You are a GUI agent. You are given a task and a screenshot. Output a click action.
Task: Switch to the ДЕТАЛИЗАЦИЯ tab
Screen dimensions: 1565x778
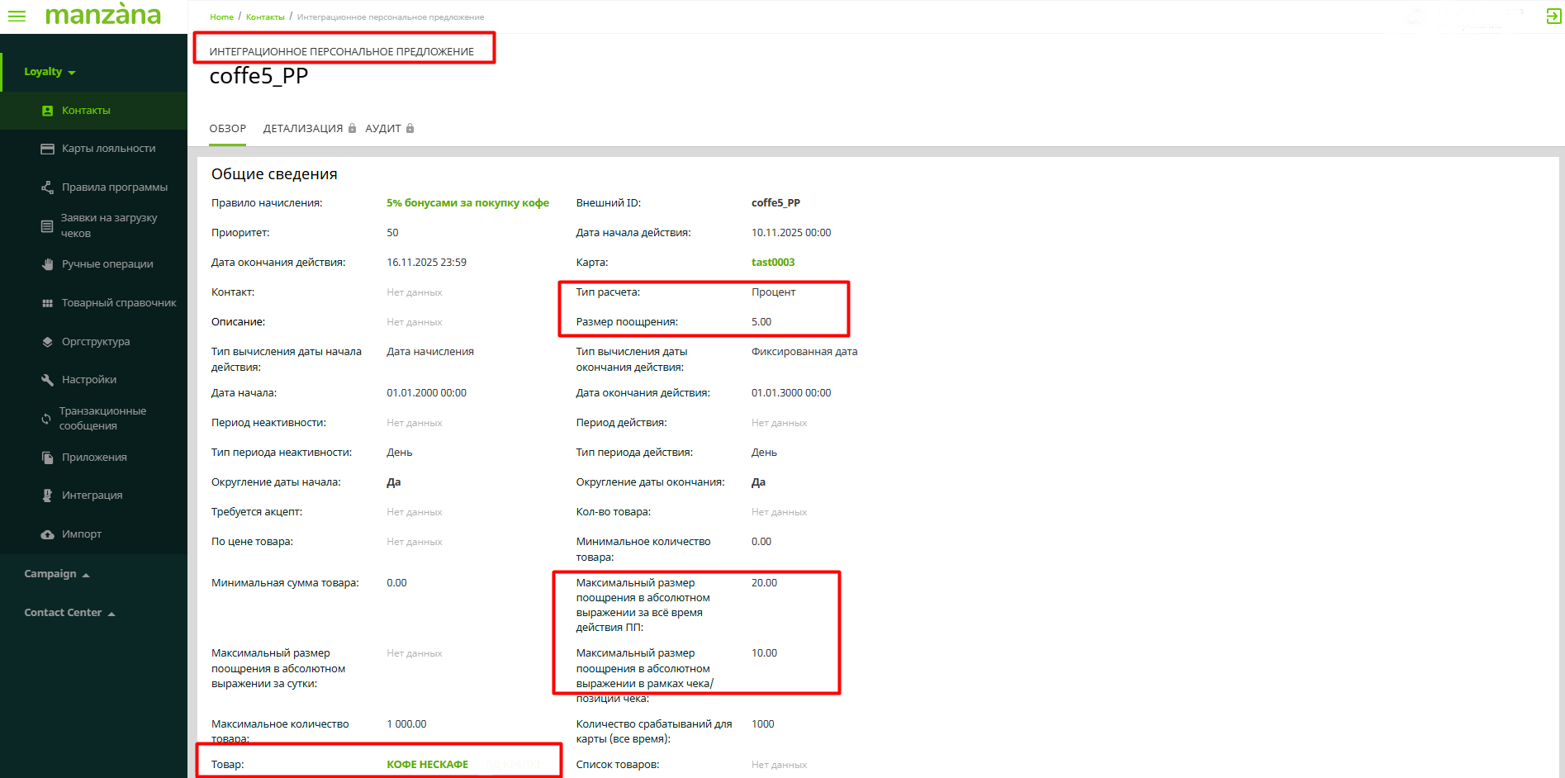point(303,129)
